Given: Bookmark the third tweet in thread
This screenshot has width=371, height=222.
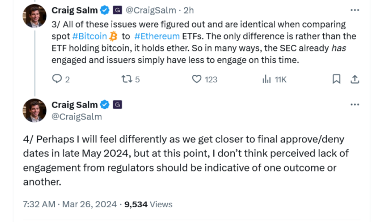Looking at the screenshot, I should tap(336, 79).
